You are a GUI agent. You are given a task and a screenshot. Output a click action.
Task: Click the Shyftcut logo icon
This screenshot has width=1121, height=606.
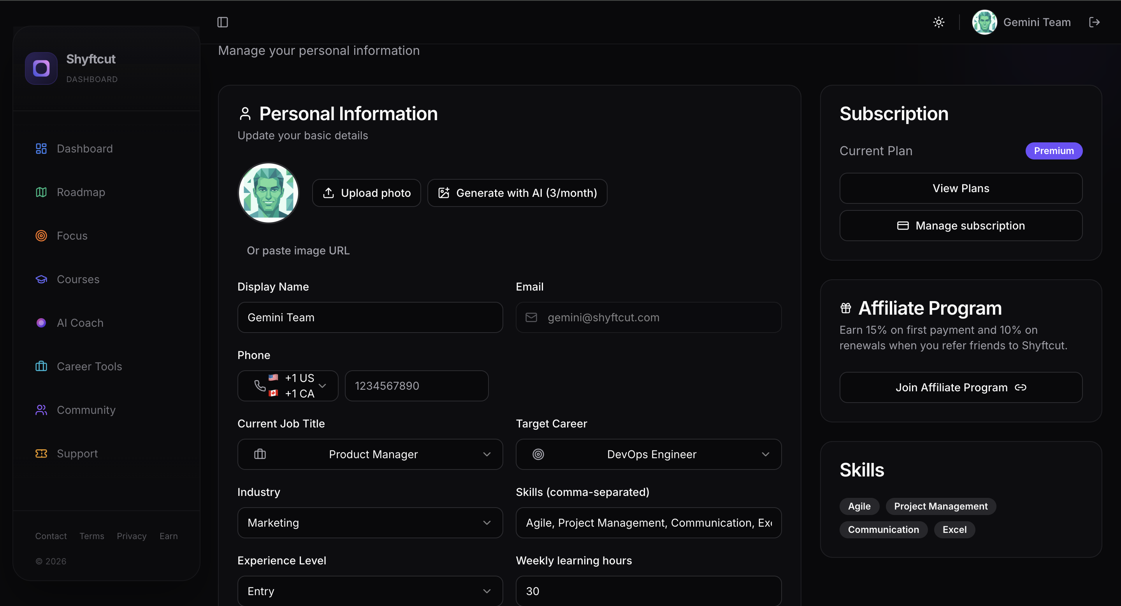pyautogui.click(x=41, y=68)
